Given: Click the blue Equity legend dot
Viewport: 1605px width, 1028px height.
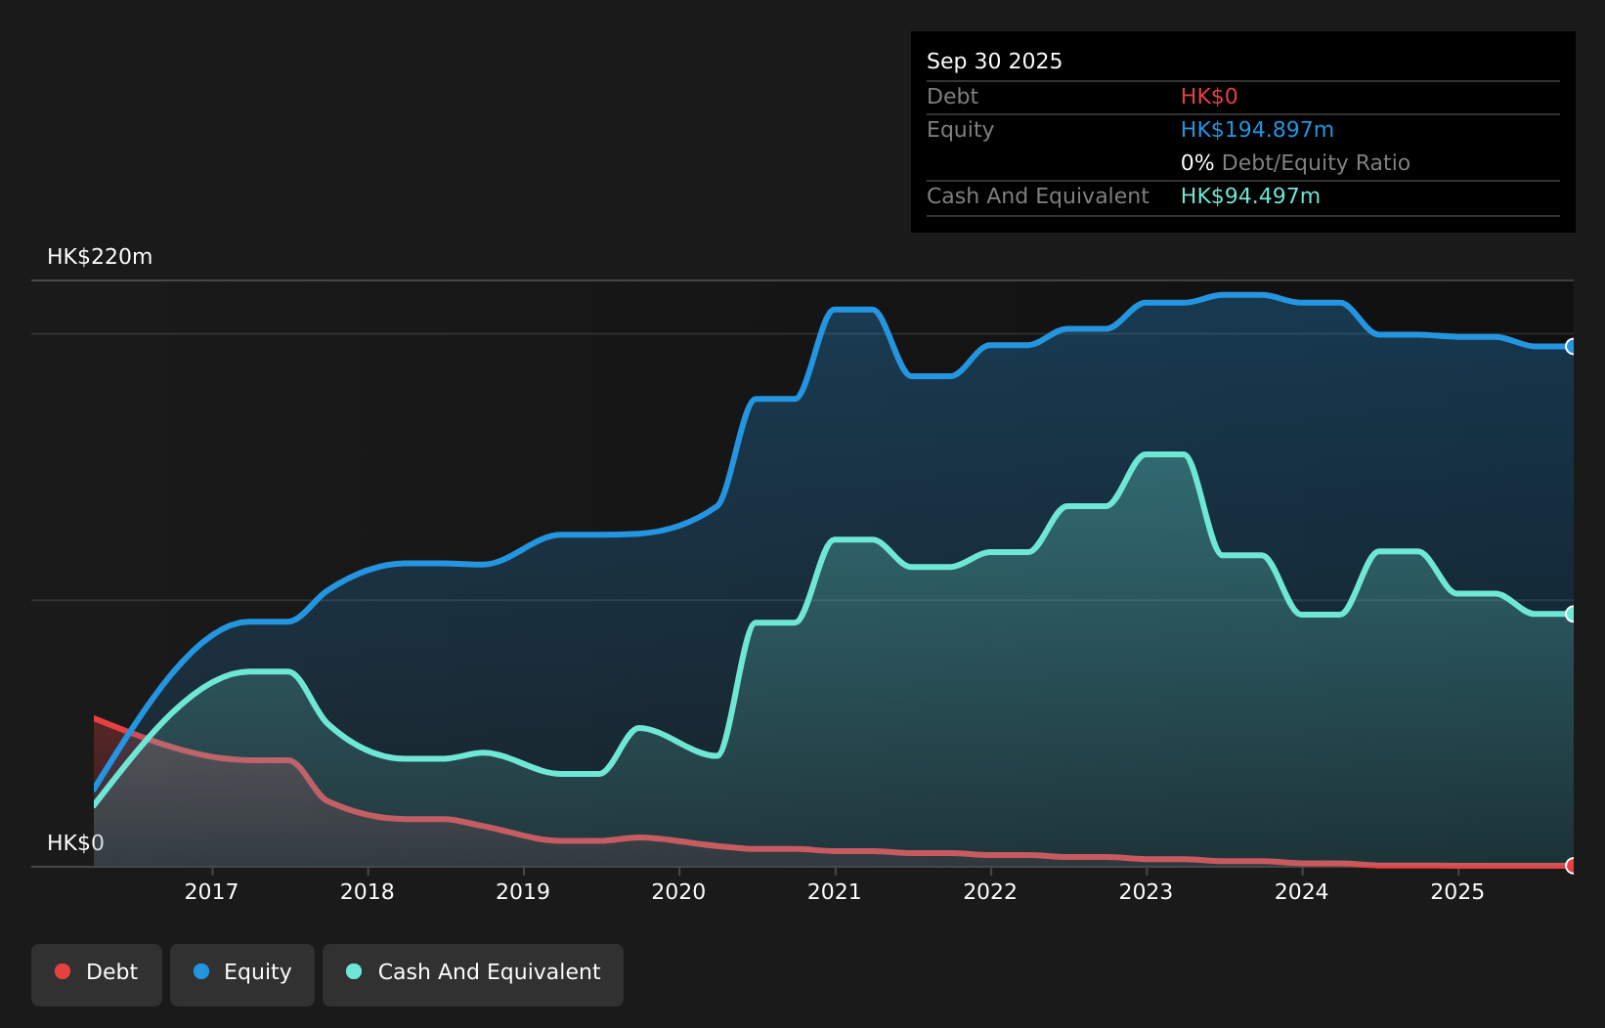Looking at the screenshot, I should (x=201, y=971).
